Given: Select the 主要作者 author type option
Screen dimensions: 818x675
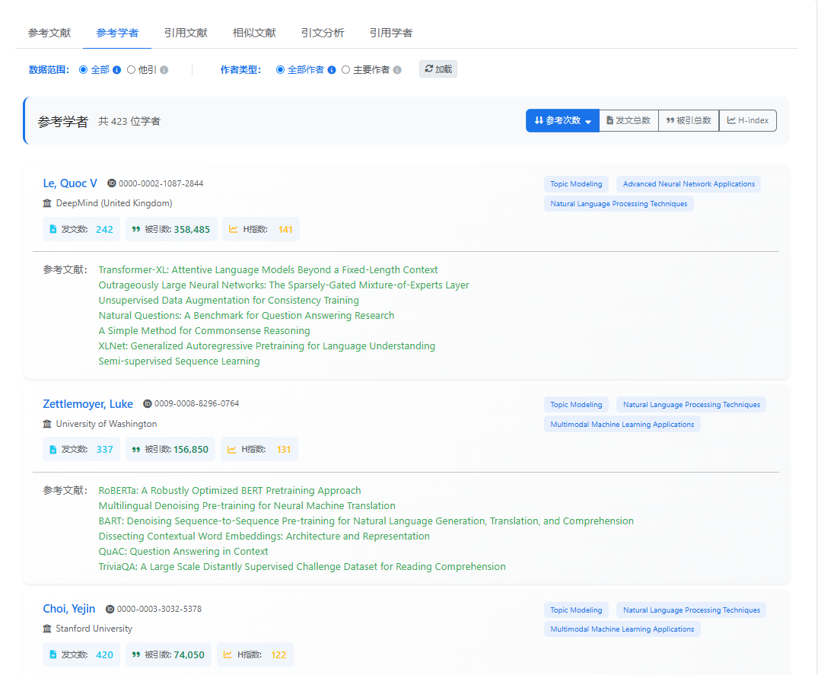Looking at the screenshot, I should tap(344, 68).
